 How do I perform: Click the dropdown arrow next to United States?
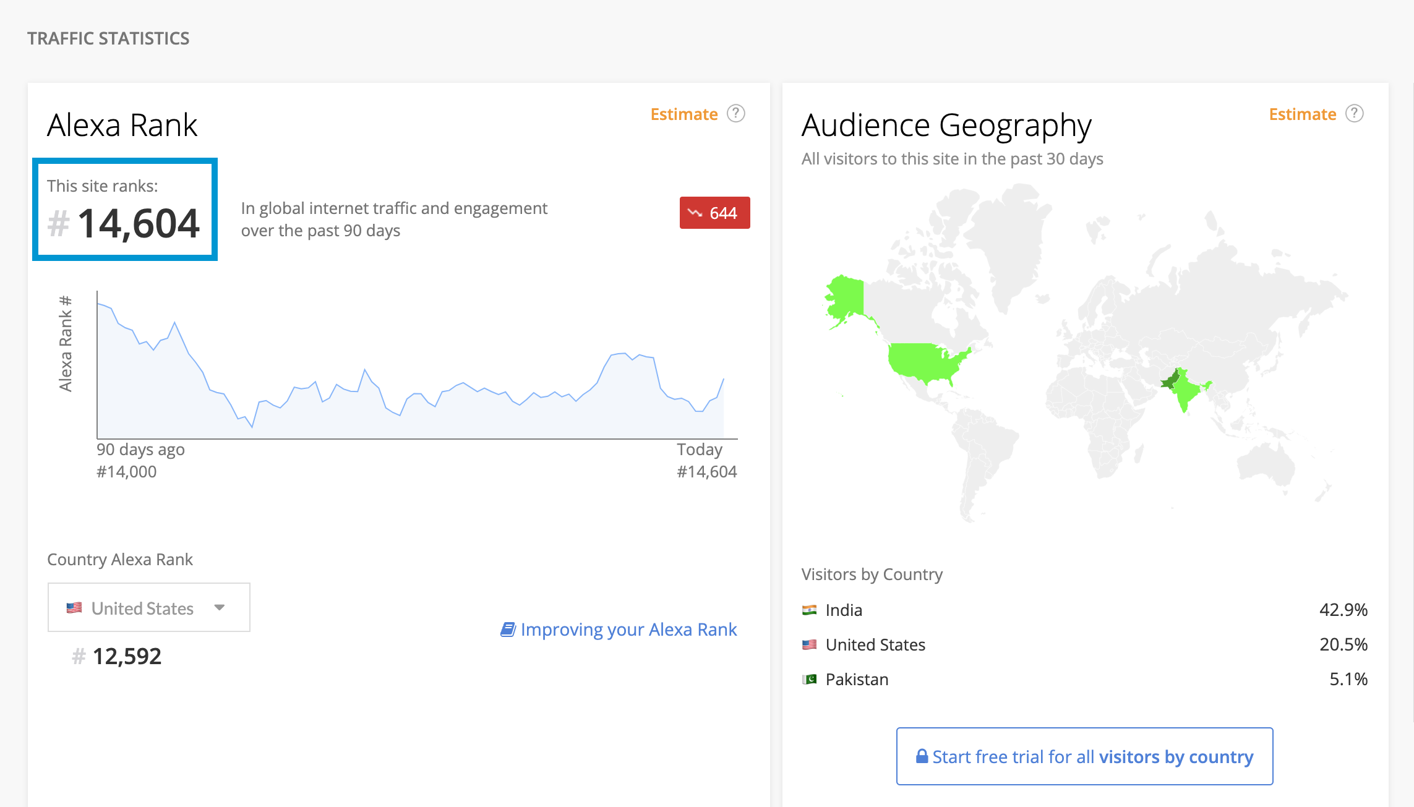click(x=219, y=608)
